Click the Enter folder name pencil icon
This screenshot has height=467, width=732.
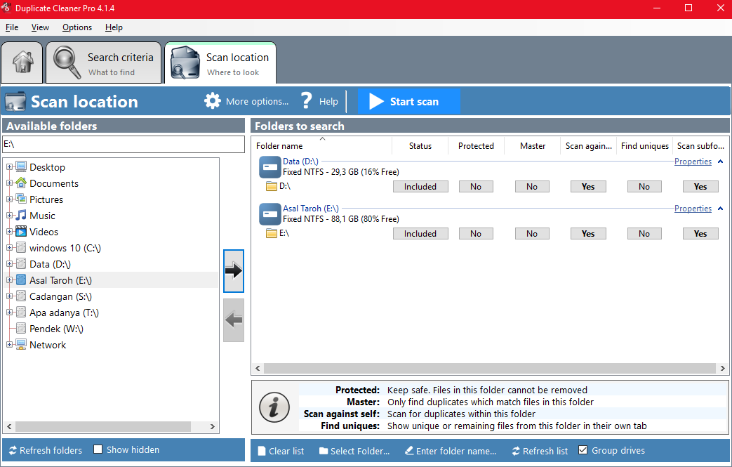(x=409, y=451)
